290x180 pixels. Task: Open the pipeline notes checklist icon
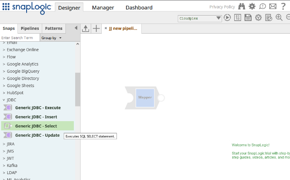tap(268, 18)
